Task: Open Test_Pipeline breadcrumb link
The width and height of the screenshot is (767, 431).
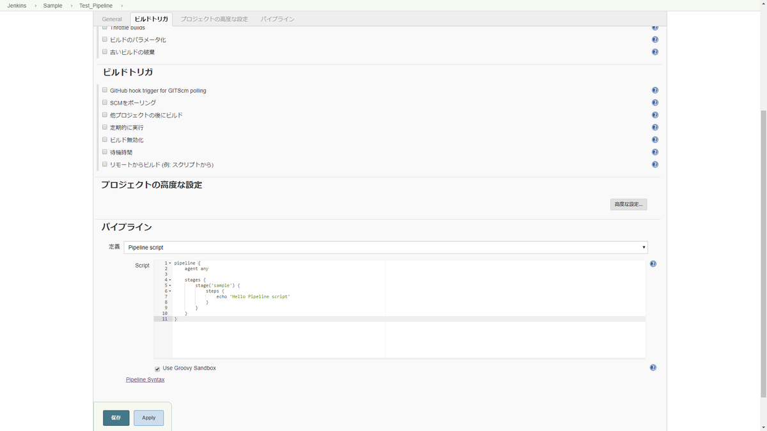Action: [96, 6]
